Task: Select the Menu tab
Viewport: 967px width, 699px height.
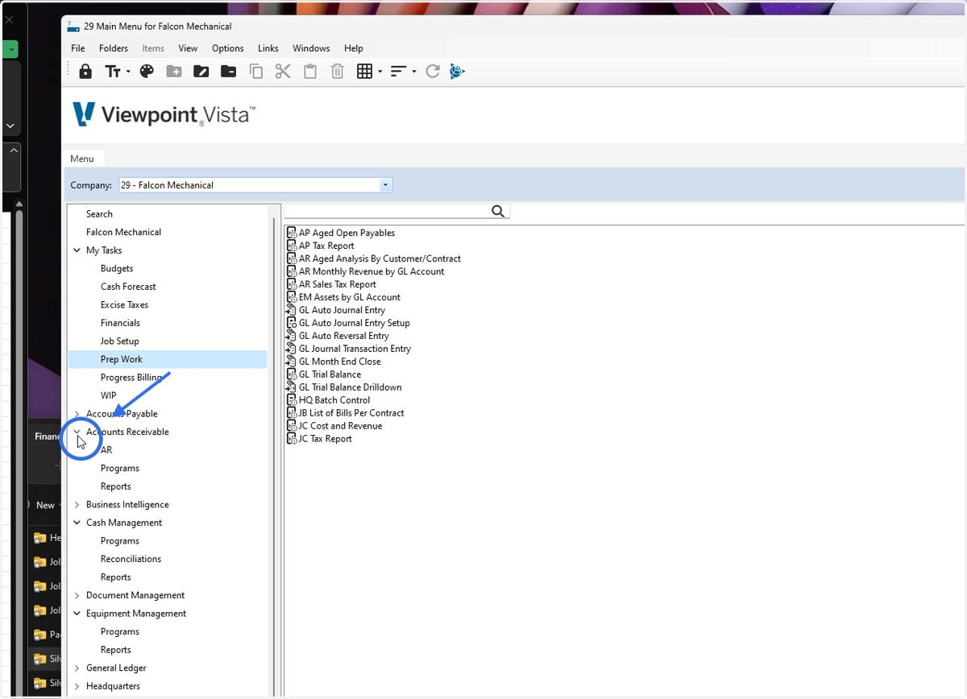Action: pyautogui.click(x=82, y=159)
